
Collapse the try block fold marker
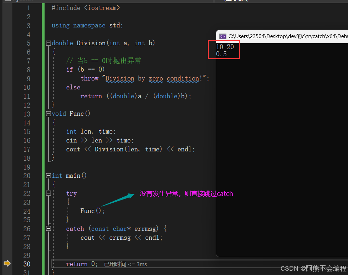pos(48,193)
